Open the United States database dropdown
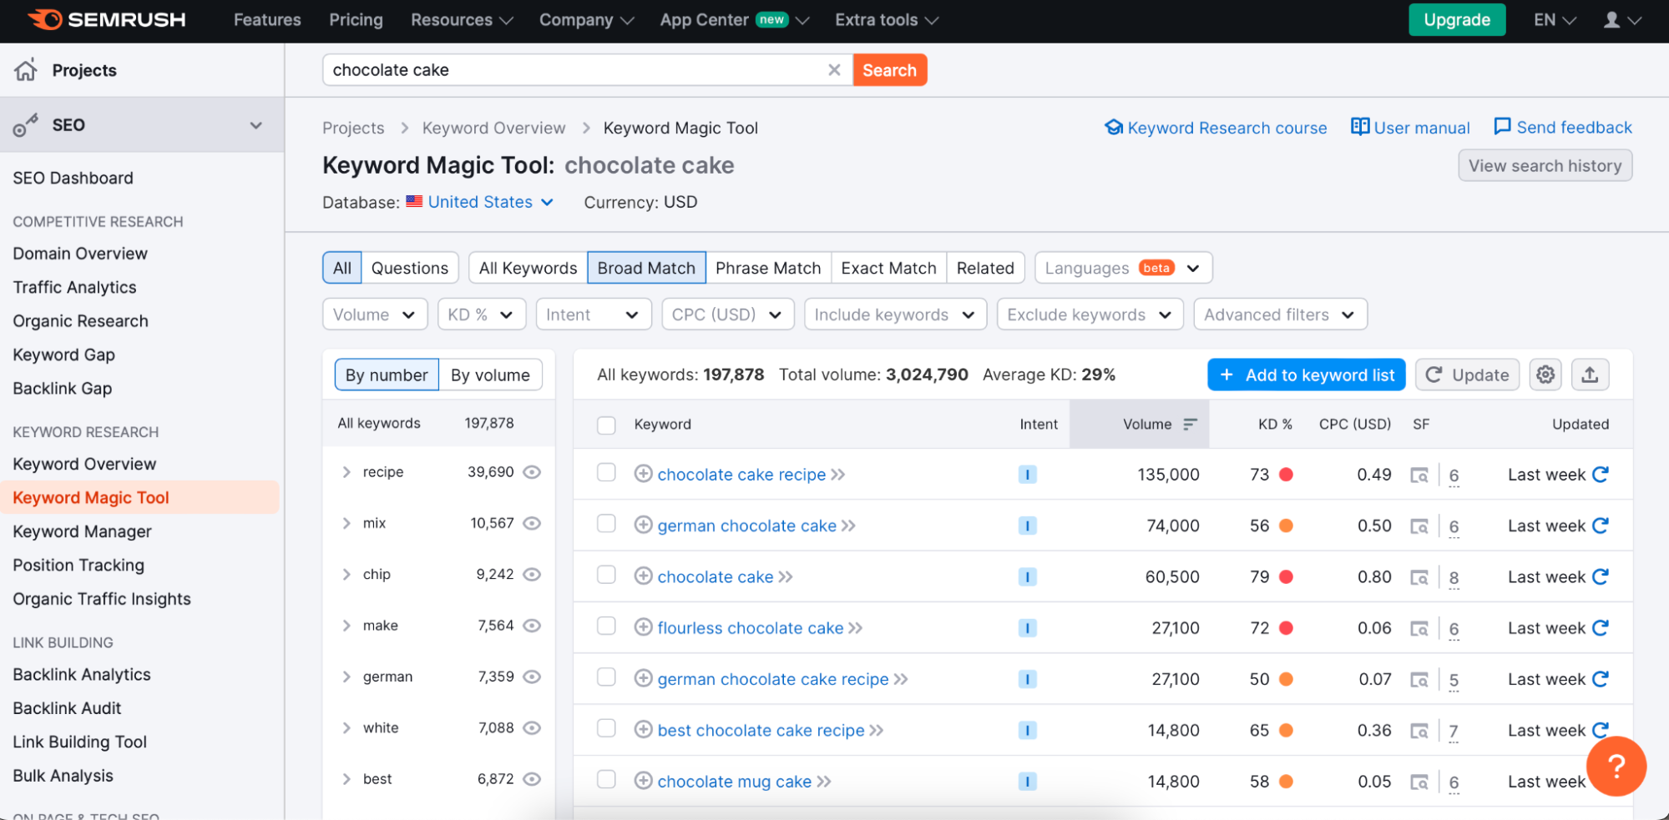The height and width of the screenshot is (820, 1669). tap(480, 202)
